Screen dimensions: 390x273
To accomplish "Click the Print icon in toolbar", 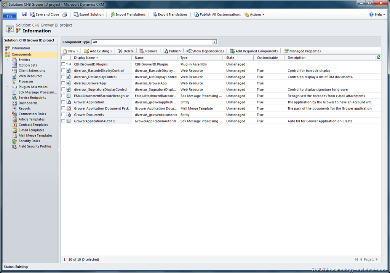I will pos(65,14).
